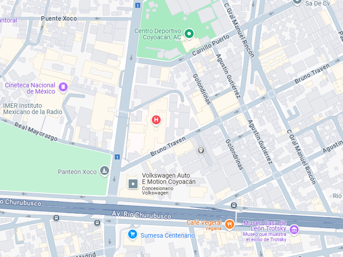Click the Panteón Xoco cemetery icon
The image size is (343, 257).
pyautogui.click(x=105, y=171)
